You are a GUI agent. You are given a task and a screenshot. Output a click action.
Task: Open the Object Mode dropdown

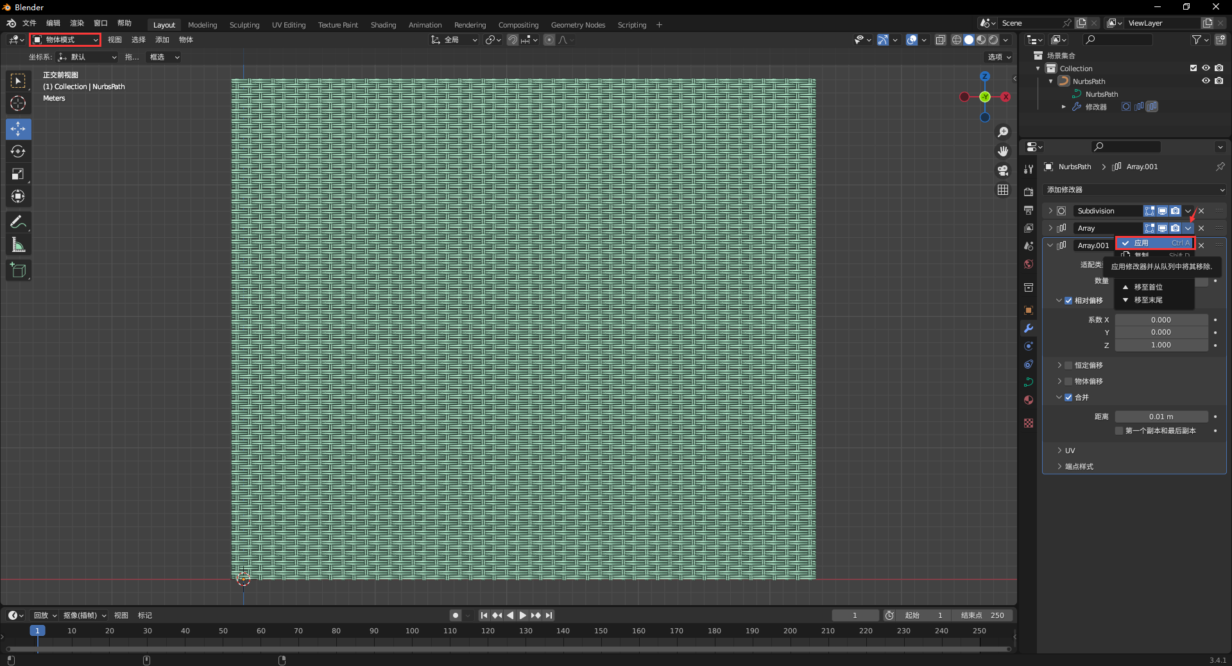pyautogui.click(x=65, y=40)
